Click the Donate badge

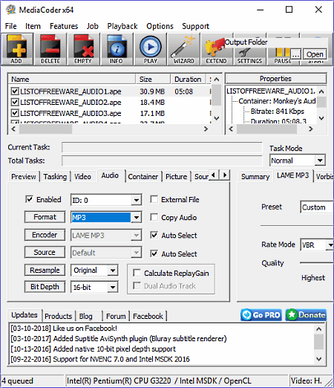306,314
